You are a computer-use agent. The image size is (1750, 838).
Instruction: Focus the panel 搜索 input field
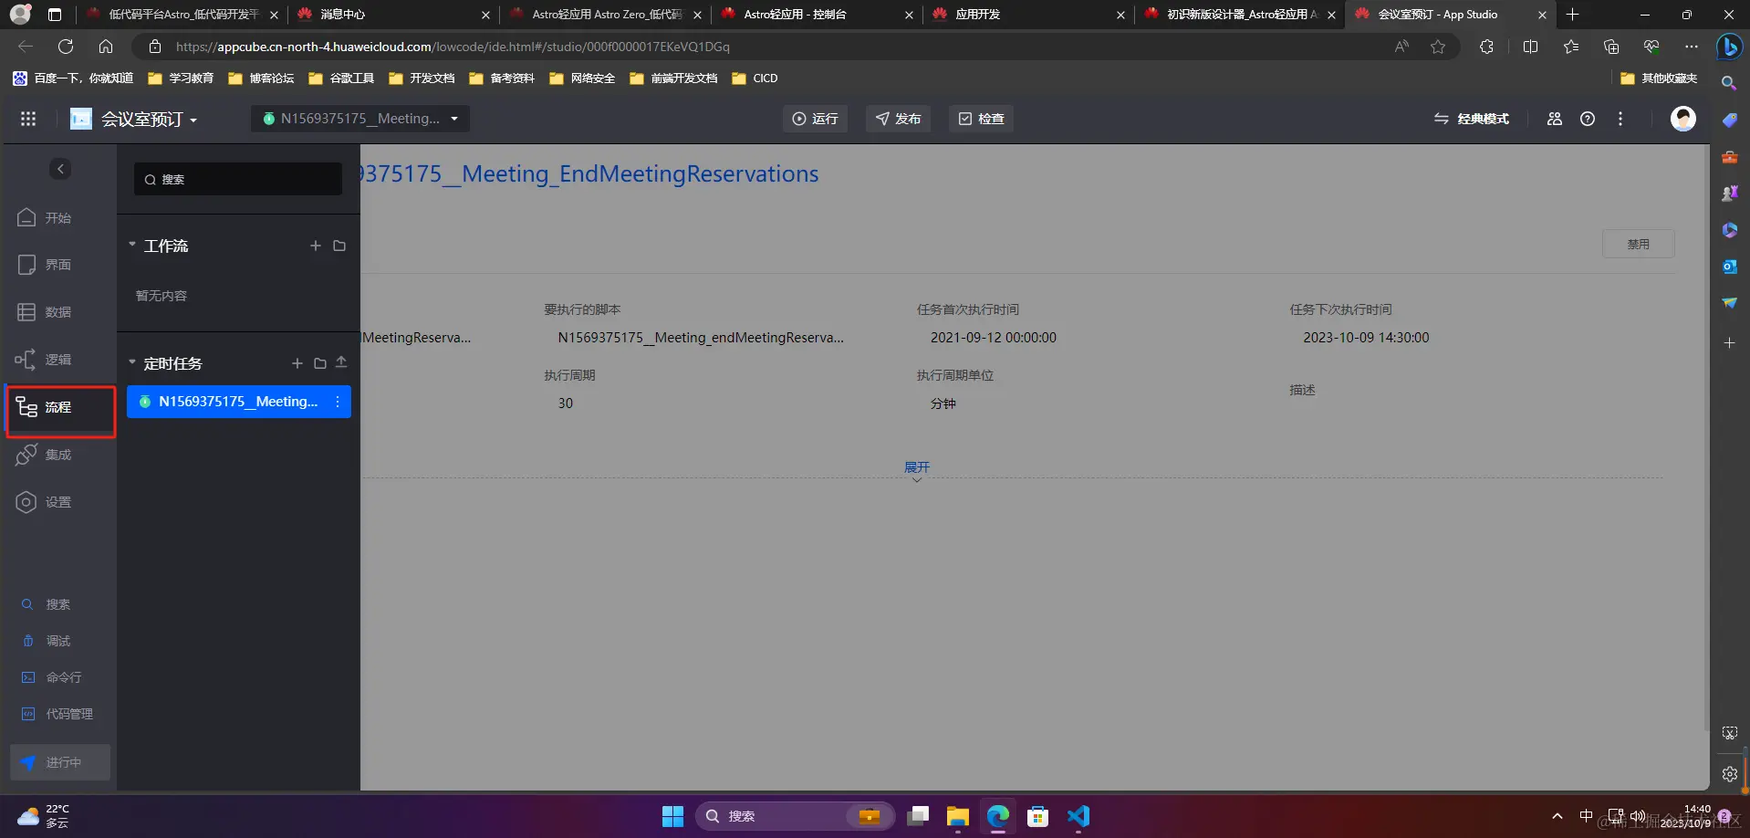point(238,179)
